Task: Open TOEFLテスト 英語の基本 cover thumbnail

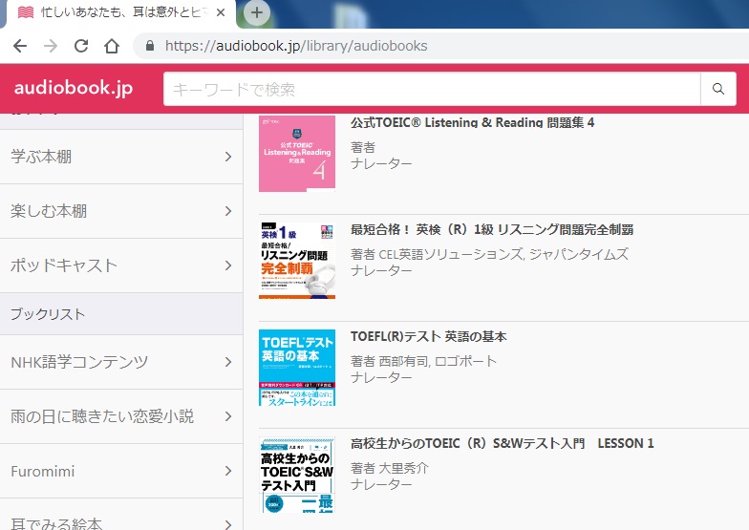Action: click(x=297, y=367)
